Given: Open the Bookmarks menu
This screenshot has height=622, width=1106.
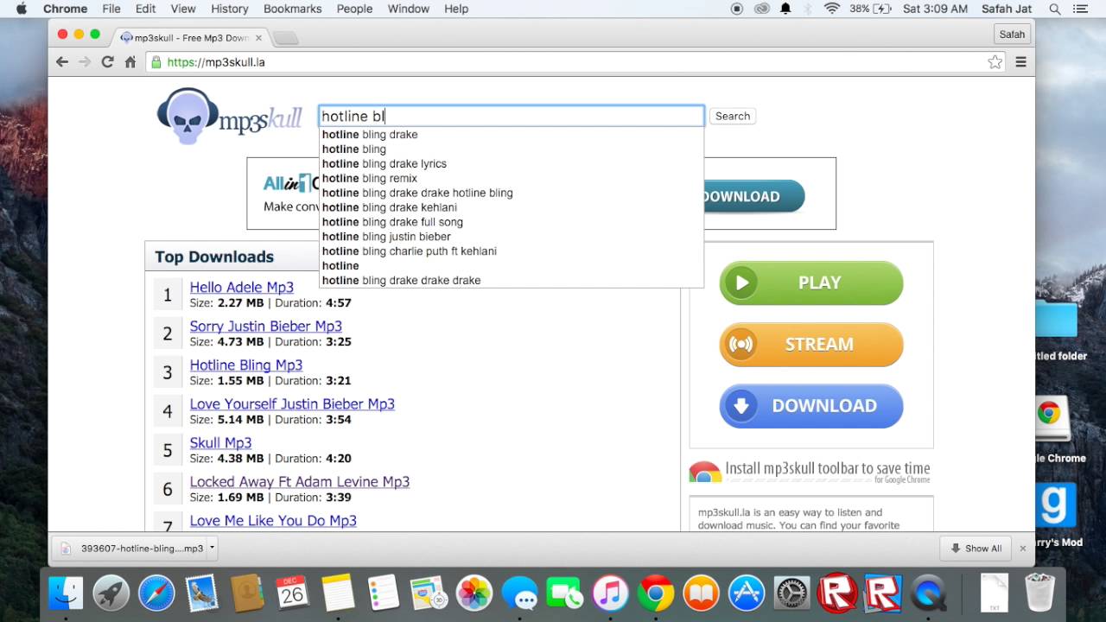Looking at the screenshot, I should click(x=293, y=9).
